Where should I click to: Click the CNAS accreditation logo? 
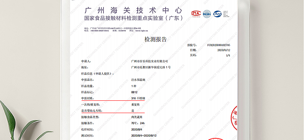pyautogui.click(x=217, y=14)
